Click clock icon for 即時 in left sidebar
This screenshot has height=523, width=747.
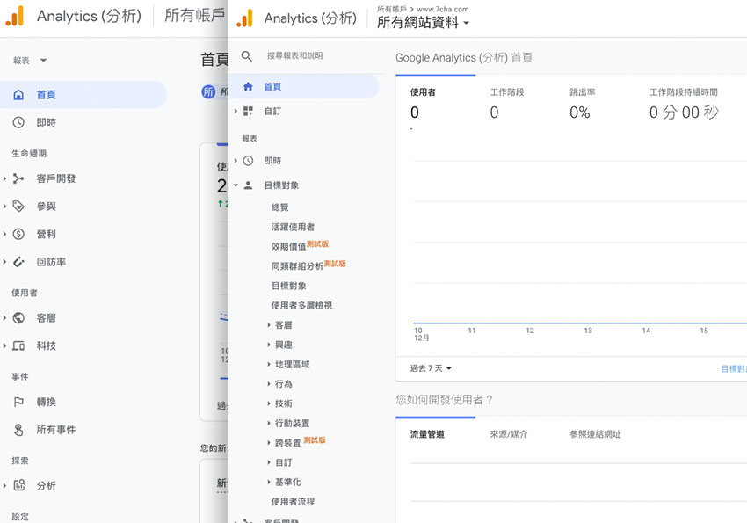[18, 122]
